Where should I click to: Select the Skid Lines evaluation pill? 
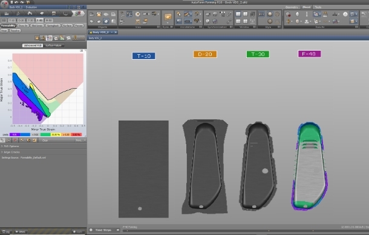[x=37, y=25]
